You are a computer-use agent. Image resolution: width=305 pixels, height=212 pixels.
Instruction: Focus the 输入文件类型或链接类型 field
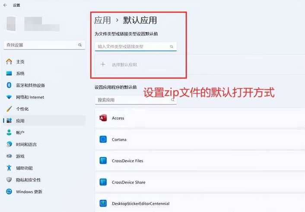coord(136,47)
